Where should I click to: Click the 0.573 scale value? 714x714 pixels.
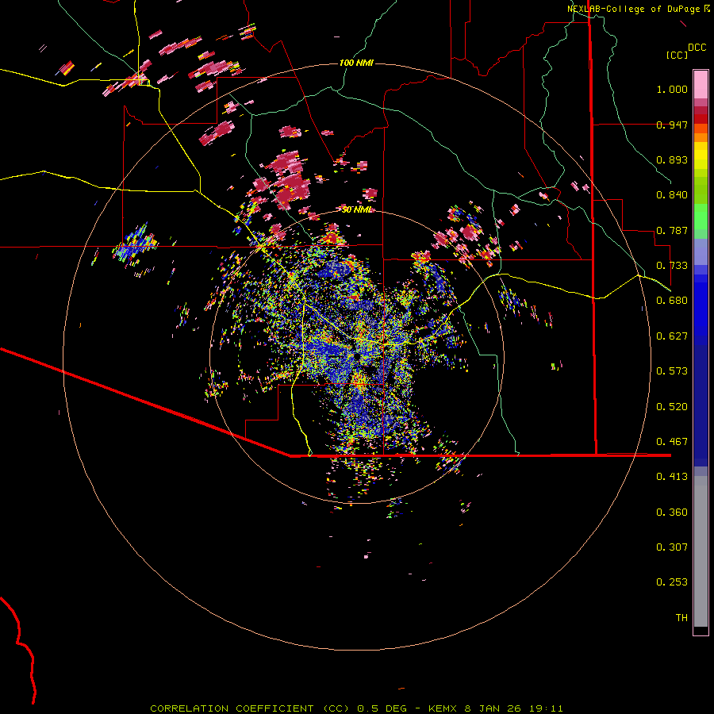pyautogui.click(x=672, y=371)
